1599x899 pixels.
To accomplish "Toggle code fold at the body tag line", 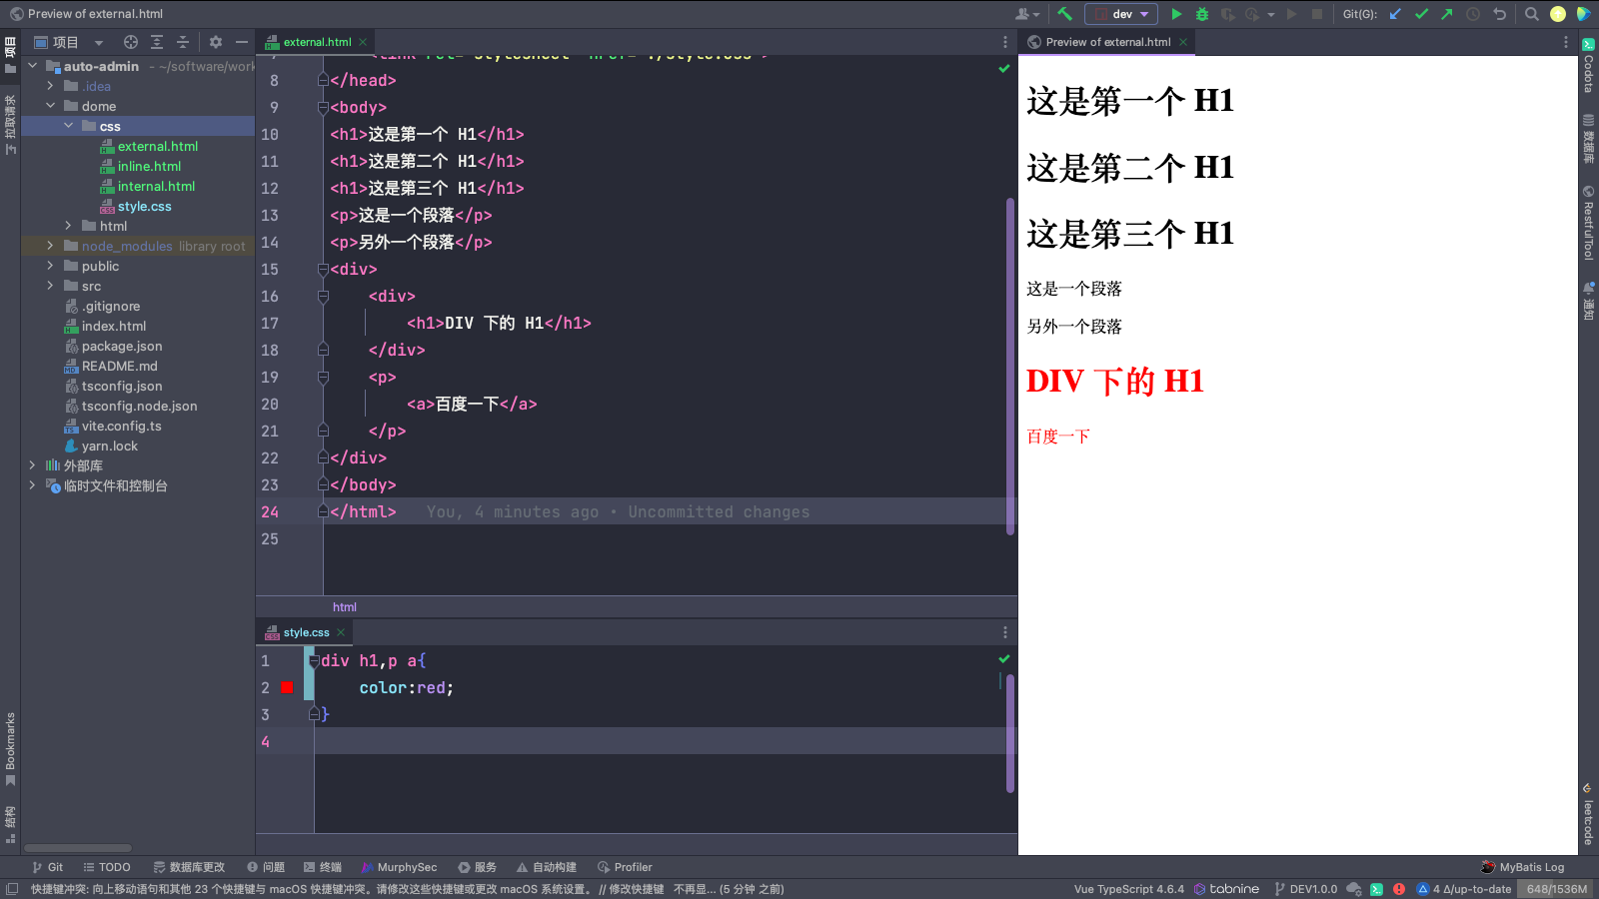I will [x=323, y=108].
